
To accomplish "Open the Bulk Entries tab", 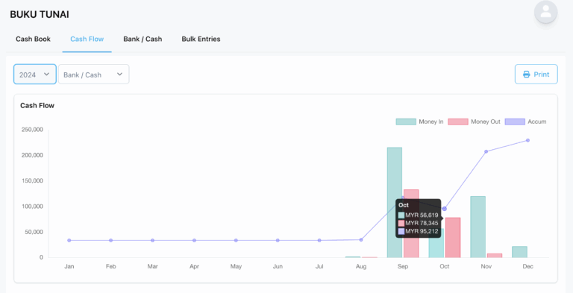I will pyautogui.click(x=201, y=39).
